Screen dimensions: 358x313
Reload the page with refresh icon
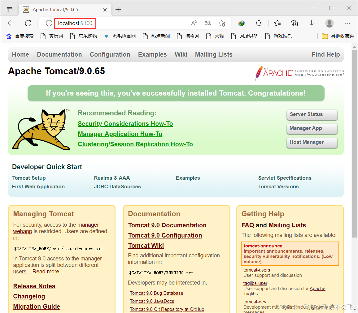click(x=28, y=23)
